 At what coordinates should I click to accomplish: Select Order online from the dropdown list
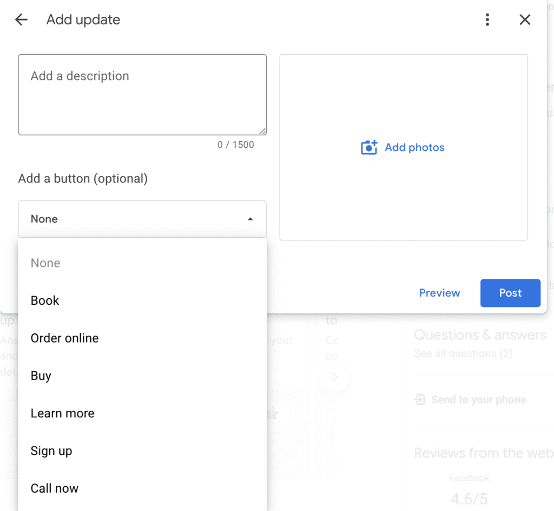tap(64, 338)
